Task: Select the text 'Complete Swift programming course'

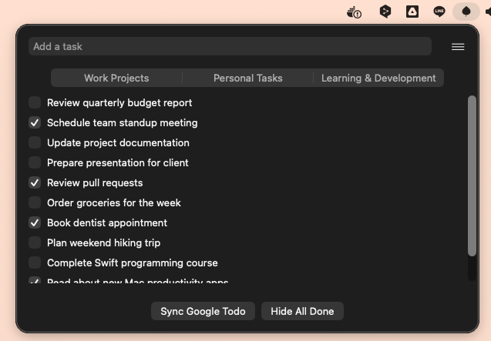Action: pyautogui.click(x=133, y=263)
